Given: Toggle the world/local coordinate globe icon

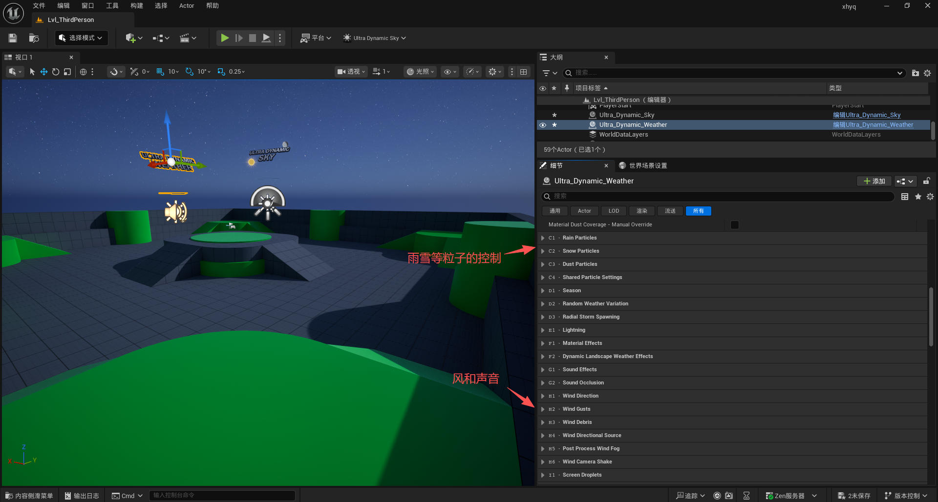Looking at the screenshot, I should [x=84, y=72].
